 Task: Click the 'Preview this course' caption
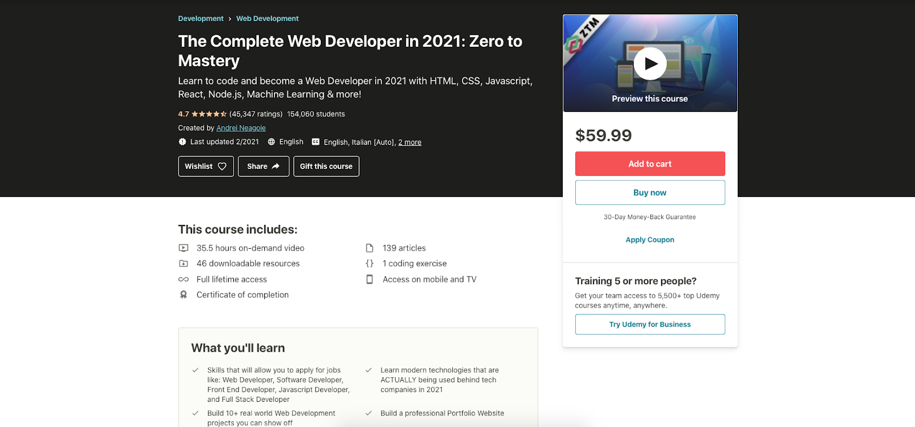pos(650,99)
